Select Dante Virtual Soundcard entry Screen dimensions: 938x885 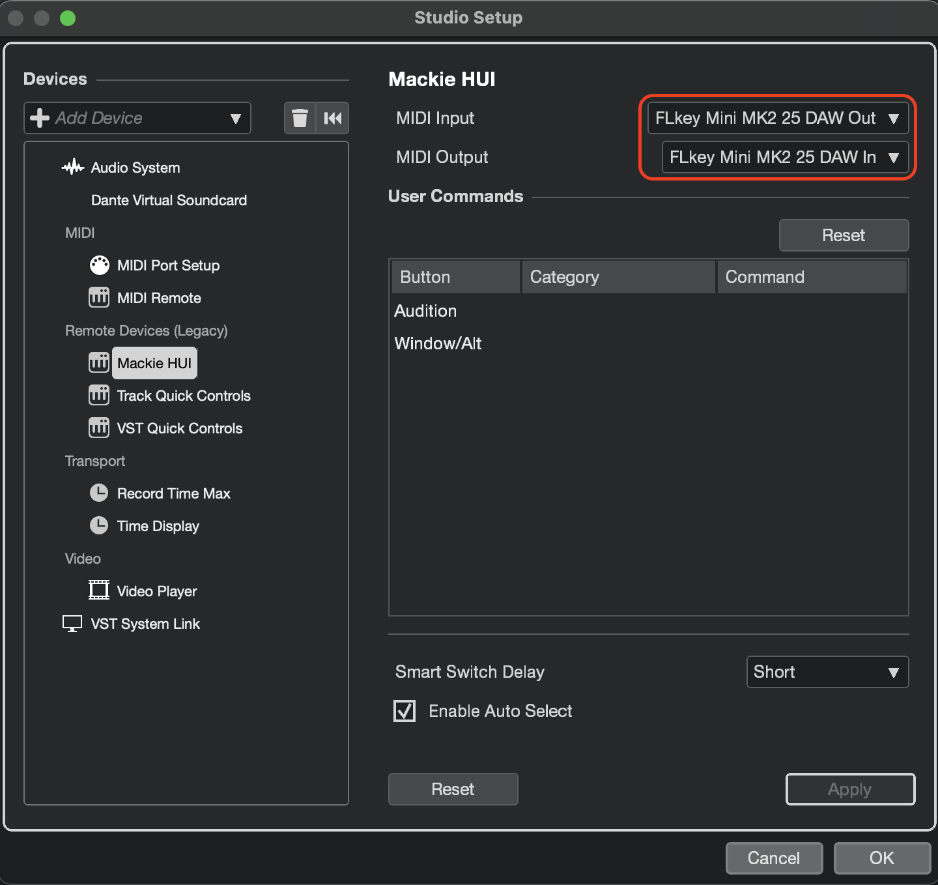tap(169, 200)
